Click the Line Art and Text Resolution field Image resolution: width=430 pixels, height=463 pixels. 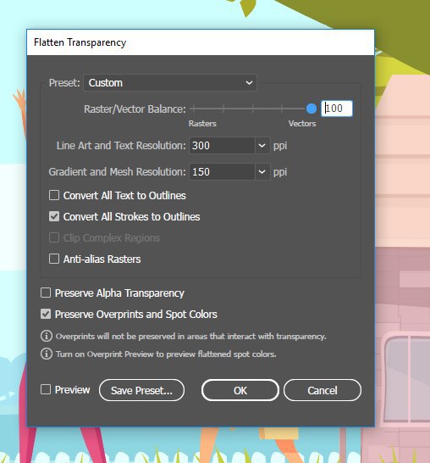coord(222,146)
